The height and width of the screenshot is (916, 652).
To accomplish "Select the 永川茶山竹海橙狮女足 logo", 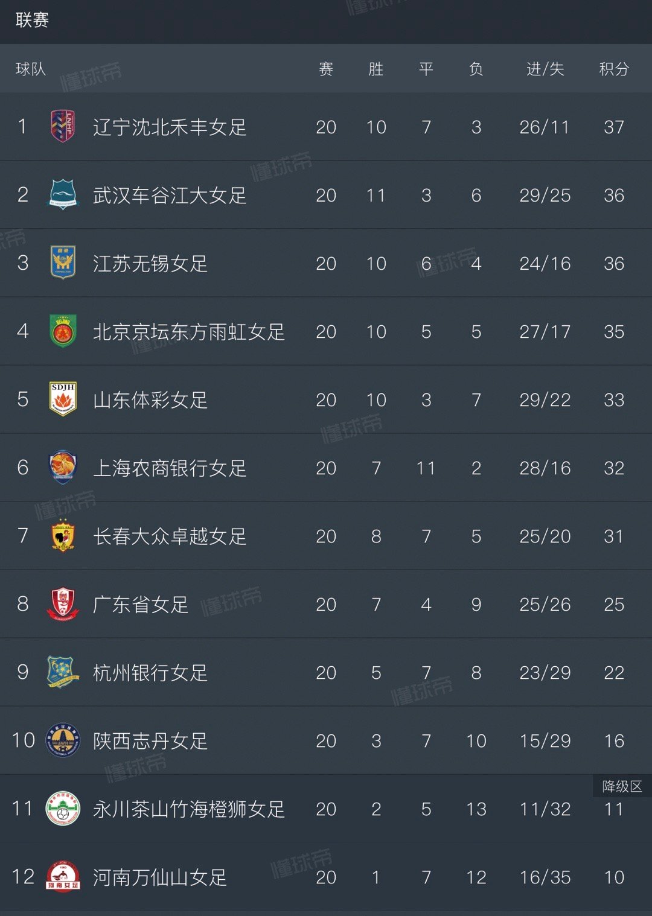I will coord(63,808).
